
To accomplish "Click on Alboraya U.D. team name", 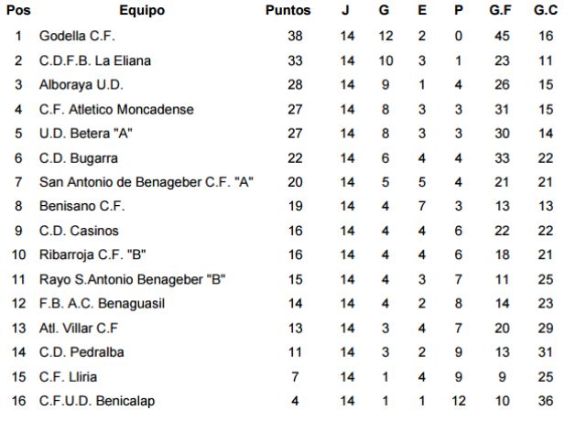I will pyautogui.click(x=80, y=85).
